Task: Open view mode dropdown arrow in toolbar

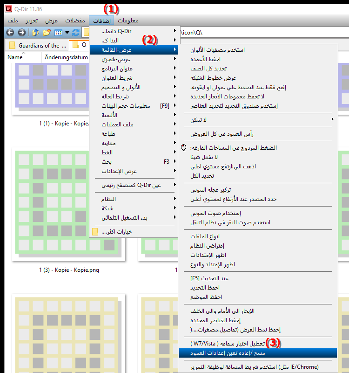Action: (67, 32)
